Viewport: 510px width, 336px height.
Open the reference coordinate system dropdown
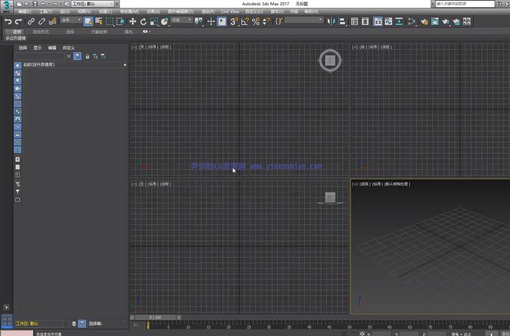coord(181,20)
